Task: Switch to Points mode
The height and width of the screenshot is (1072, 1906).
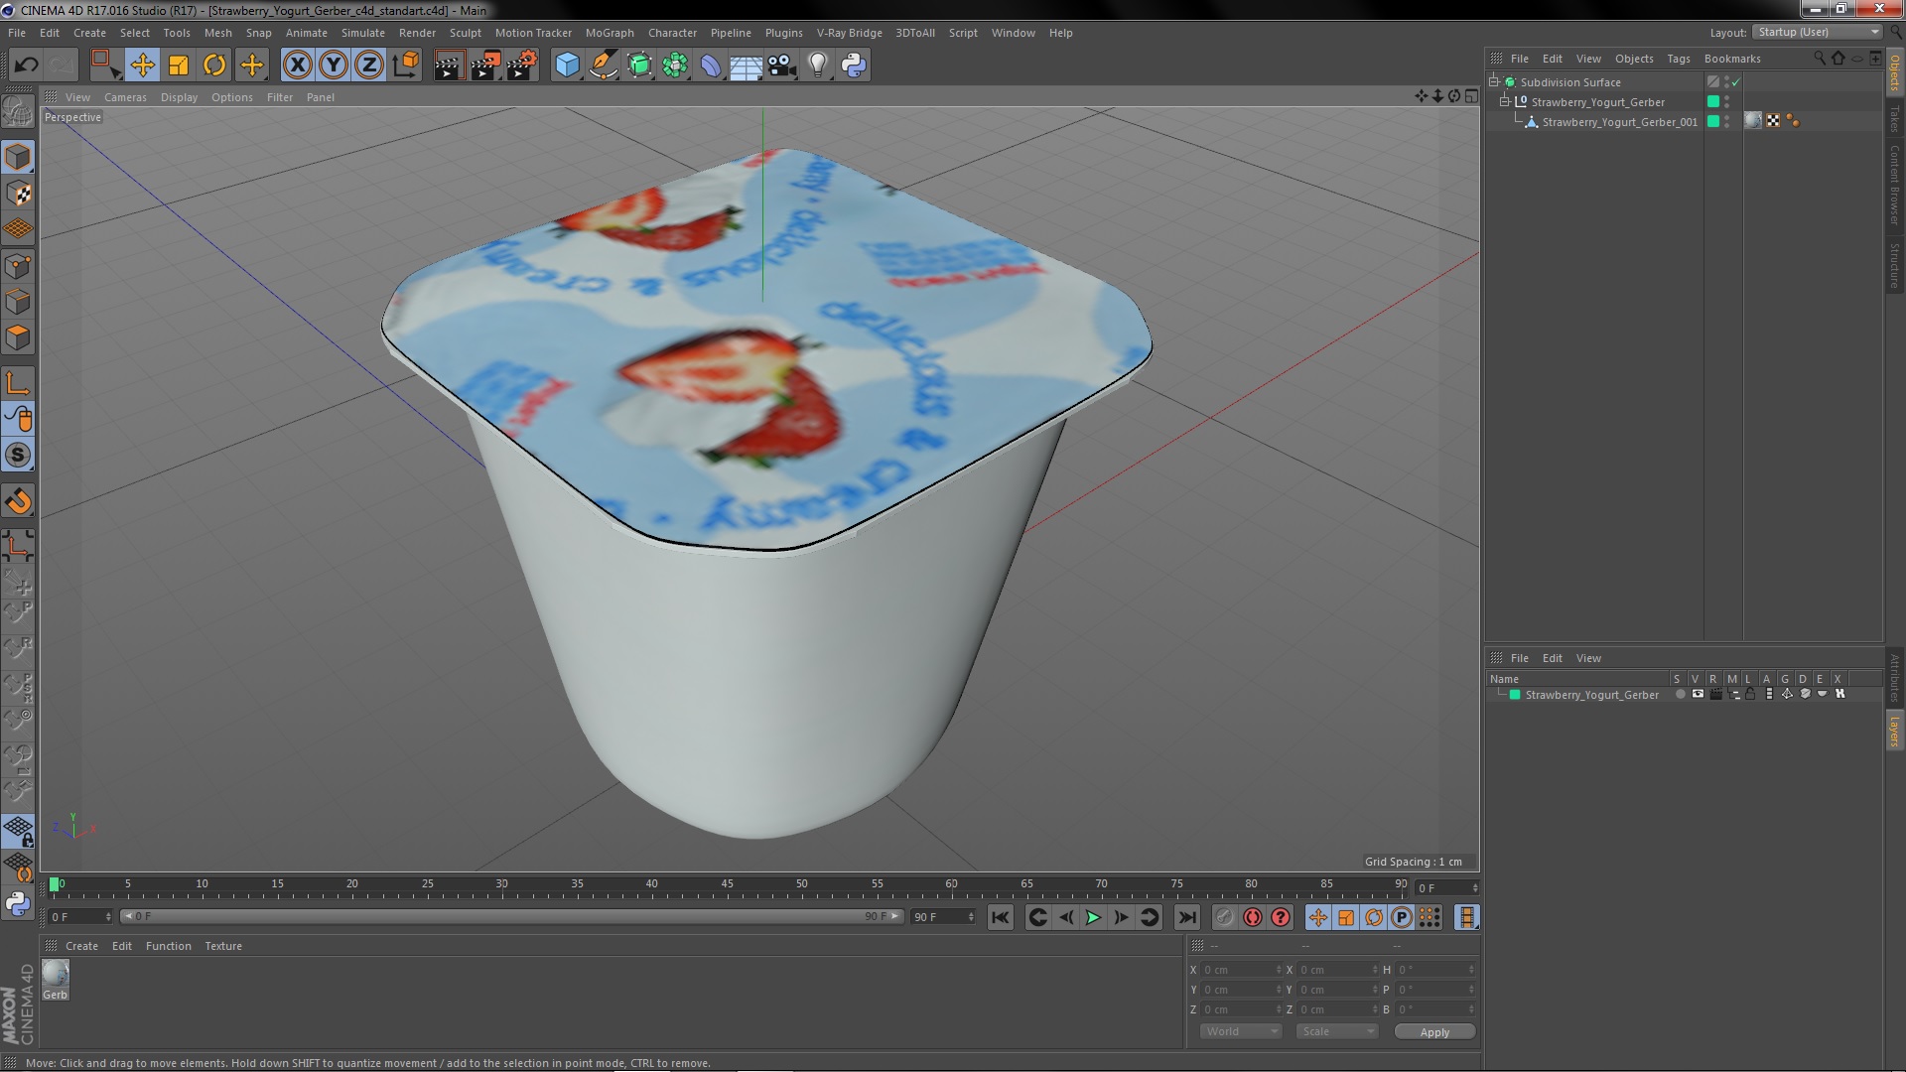Action: tap(18, 266)
